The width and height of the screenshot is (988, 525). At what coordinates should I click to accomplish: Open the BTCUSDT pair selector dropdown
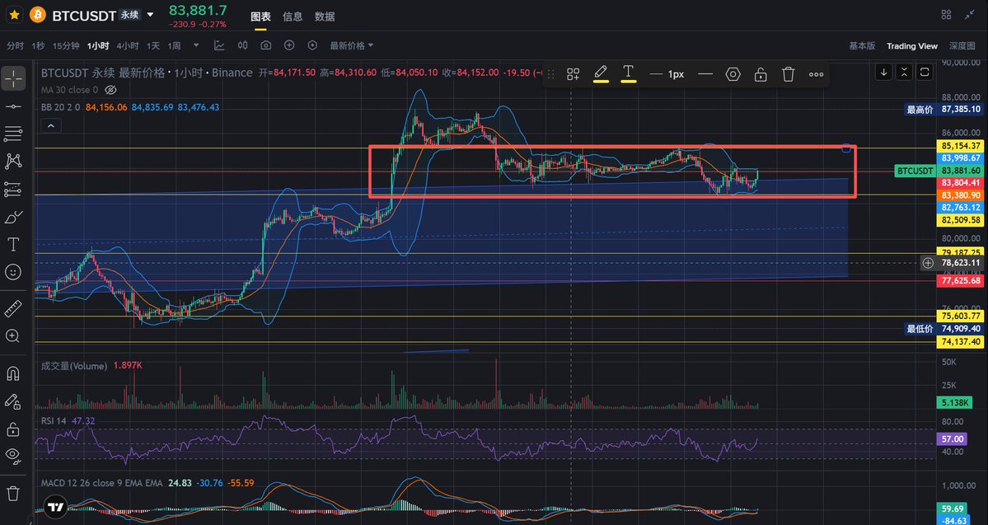point(150,15)
